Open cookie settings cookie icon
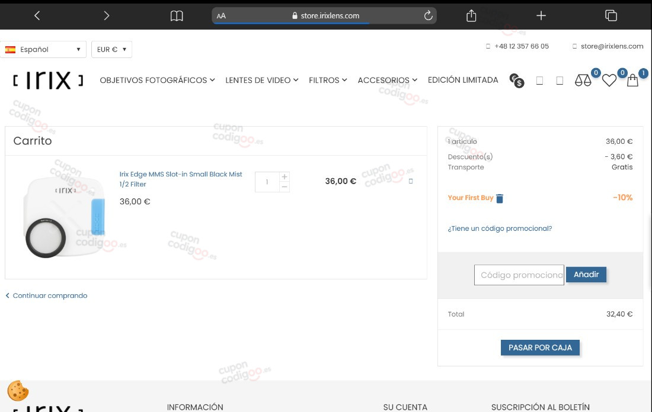Screen dimensions: 652x412 click(x=18, y=391)
